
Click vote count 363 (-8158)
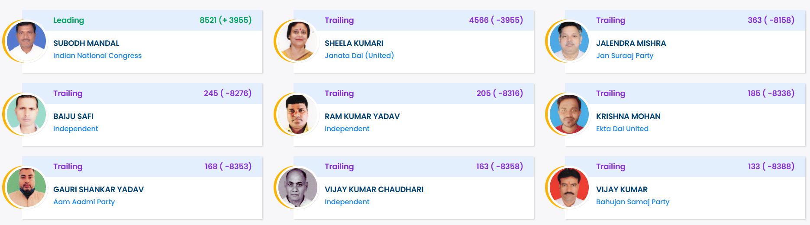pyautogui.click(x=771, y=20)
